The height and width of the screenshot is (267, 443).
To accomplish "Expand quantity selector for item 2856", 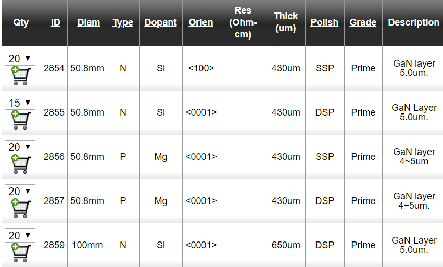I will (20, 147).
